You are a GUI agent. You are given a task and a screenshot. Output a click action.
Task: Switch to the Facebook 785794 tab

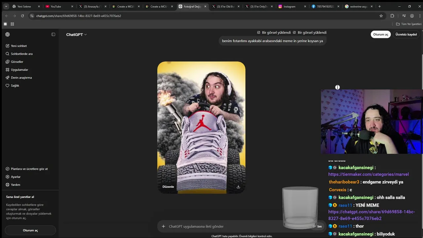(x=326, y=6)
